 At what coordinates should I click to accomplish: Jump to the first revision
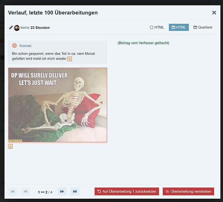tap(13, 191)
